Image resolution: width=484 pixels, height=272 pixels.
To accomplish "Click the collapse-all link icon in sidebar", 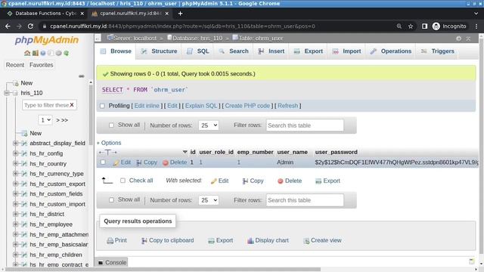I will [82, 76].
